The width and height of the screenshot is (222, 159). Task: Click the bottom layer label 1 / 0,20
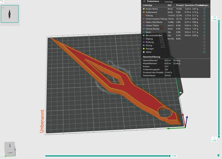214,139
